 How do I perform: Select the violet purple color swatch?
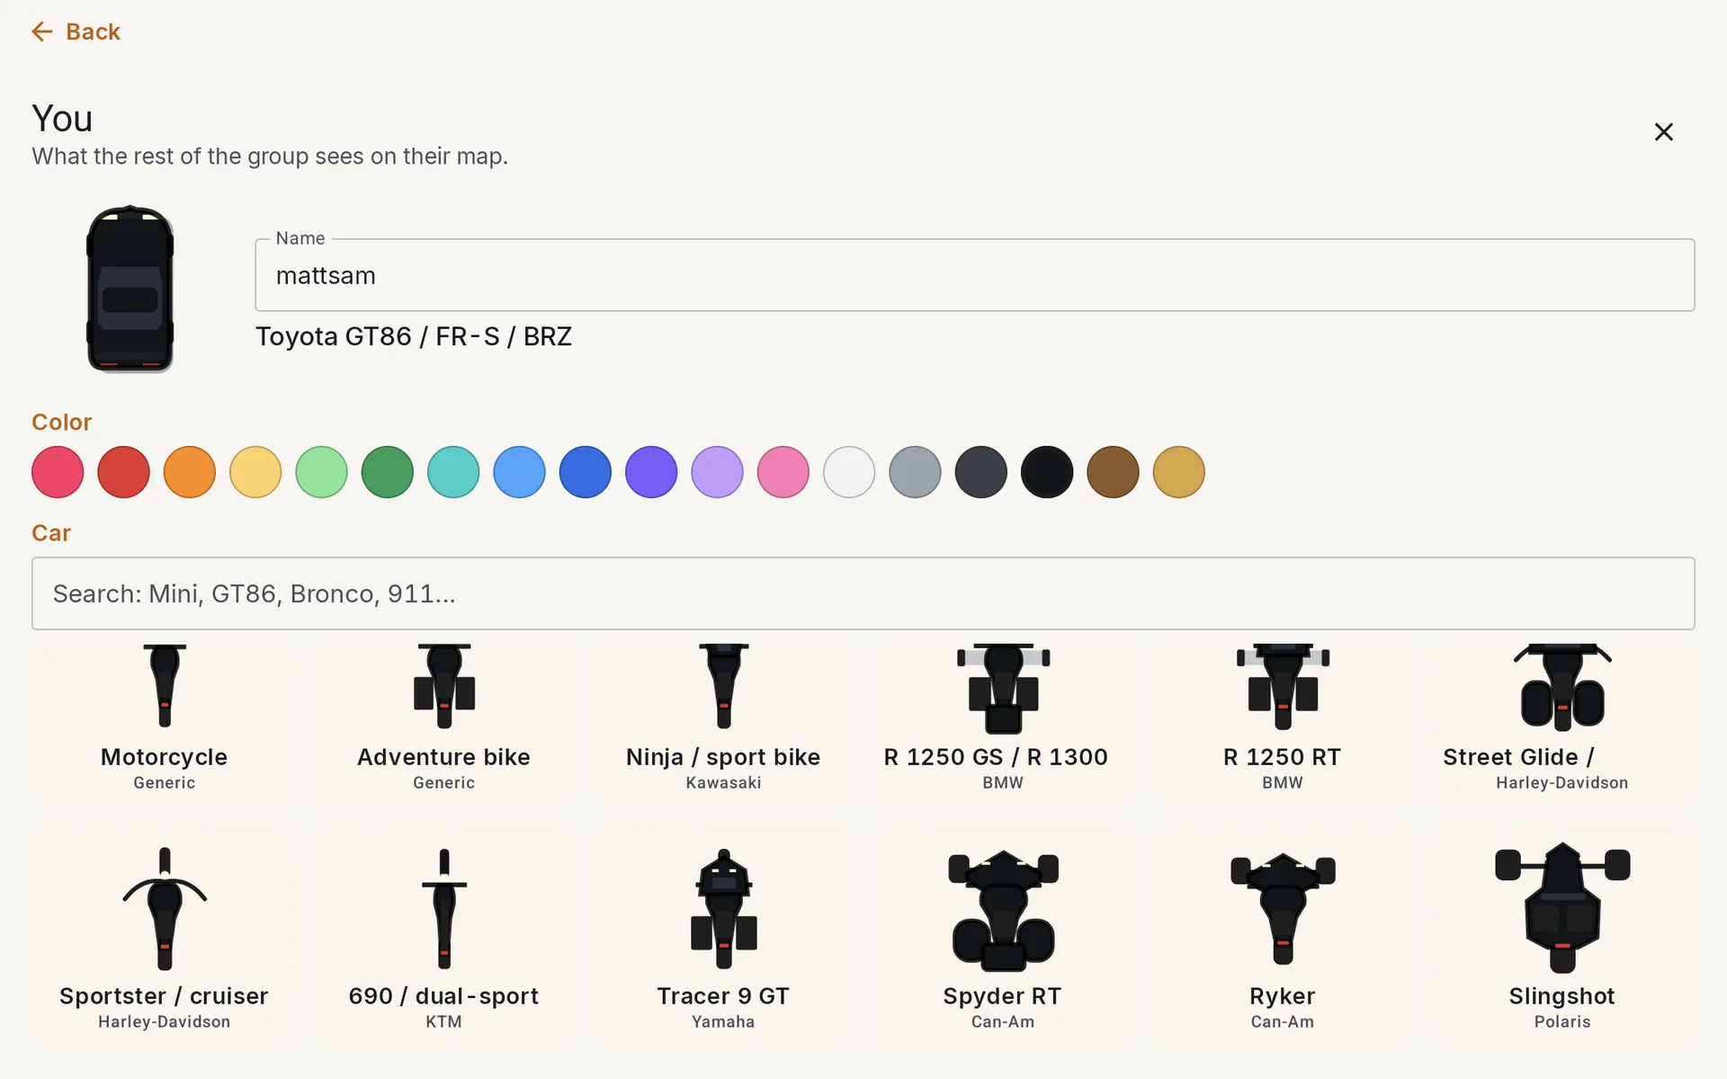pos(651,472)
